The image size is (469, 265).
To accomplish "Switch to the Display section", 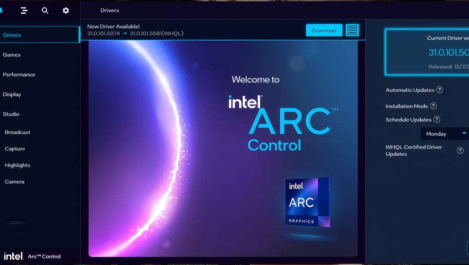I will tap(12, 94).
